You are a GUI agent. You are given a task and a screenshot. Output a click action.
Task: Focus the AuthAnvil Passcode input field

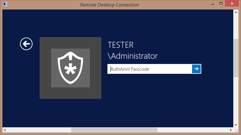tap(150, 69)
